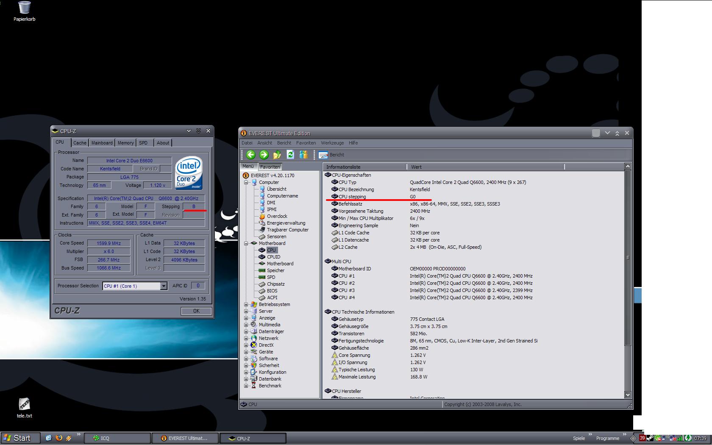712x445 pixels.
Task: Open the Processor Selection dropdown in CPU-Z
Action: 164,286
